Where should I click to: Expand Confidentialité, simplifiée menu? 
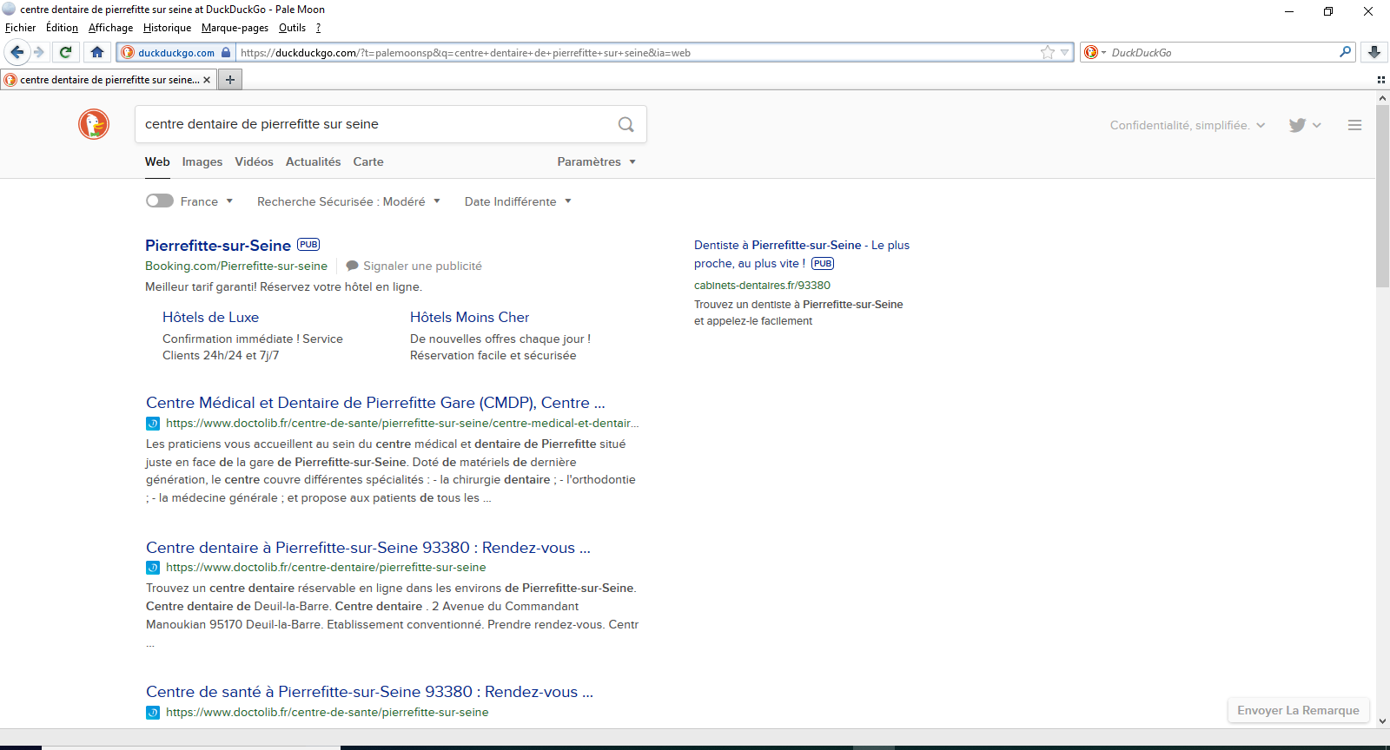[x=1188, y=125]
